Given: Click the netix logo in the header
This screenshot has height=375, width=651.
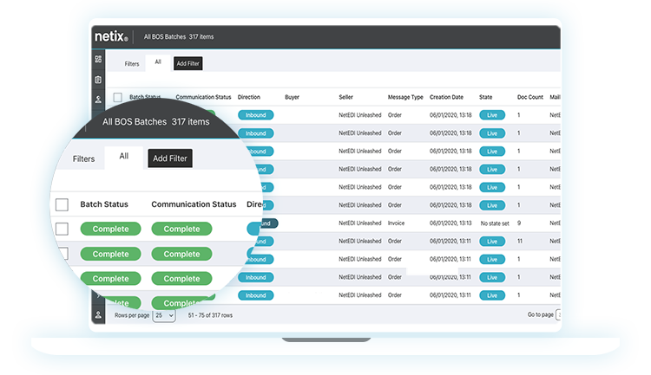Looking at the screenshot, I should click(x=111, y=36).
